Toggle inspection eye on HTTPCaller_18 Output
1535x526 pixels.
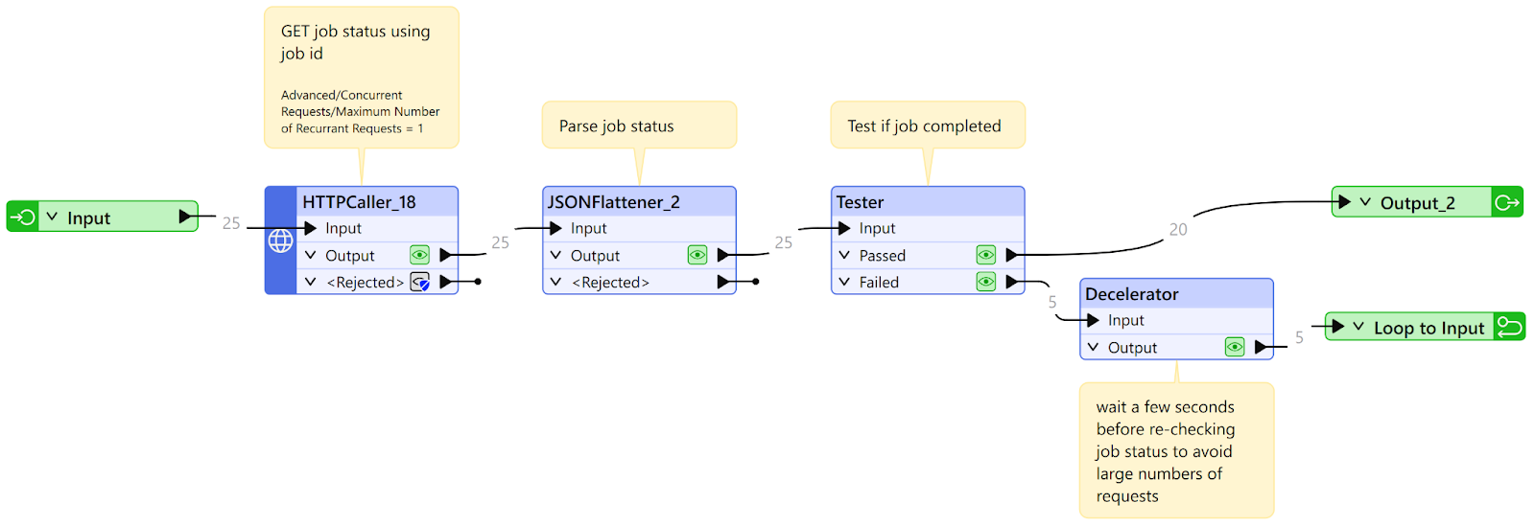[x=419, y=255]
